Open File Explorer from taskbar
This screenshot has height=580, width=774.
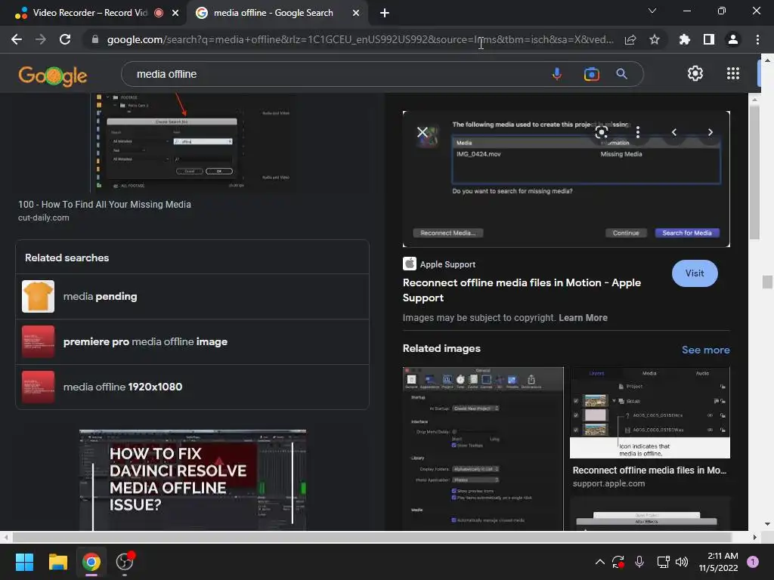tap(57, 562)
